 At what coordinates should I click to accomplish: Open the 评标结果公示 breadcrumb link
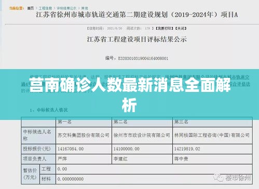tap(66, 8)
